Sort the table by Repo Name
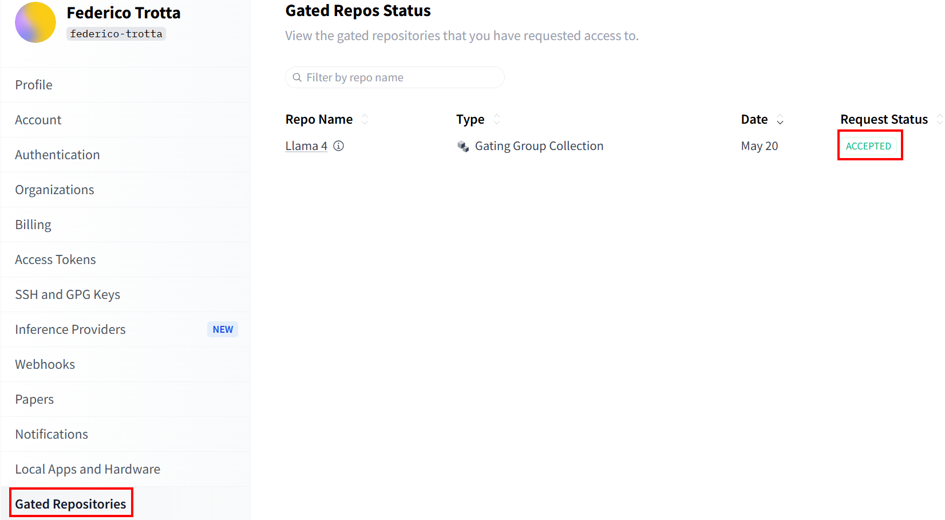This screenshot has width=945, height=520. (365, 119)
